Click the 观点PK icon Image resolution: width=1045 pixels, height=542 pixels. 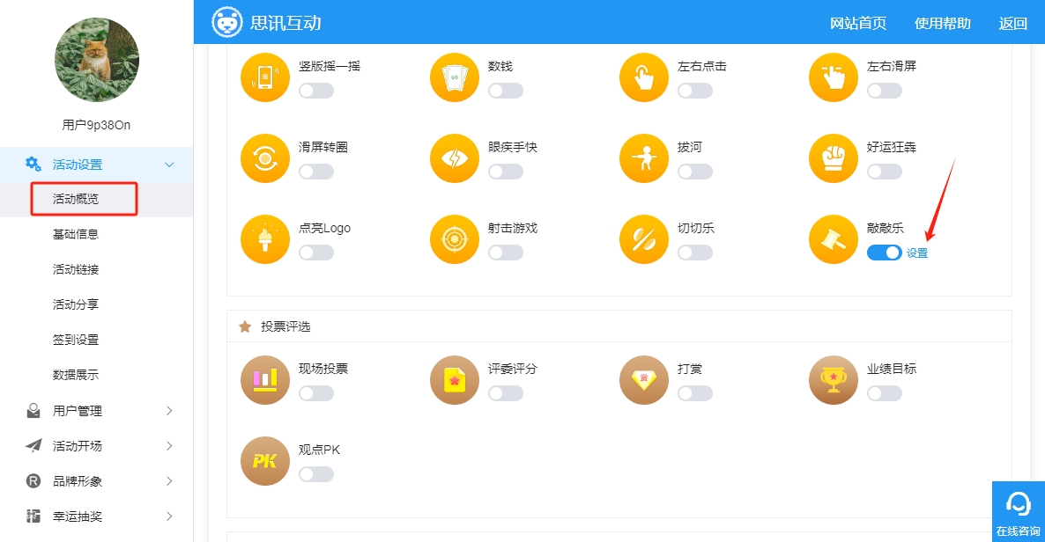pyautogui.click(x=265, y=461)
